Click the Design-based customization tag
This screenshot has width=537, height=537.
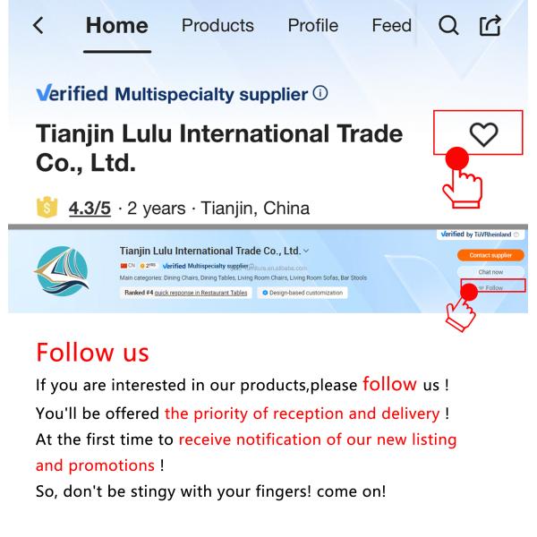click(x=303, y=293)
